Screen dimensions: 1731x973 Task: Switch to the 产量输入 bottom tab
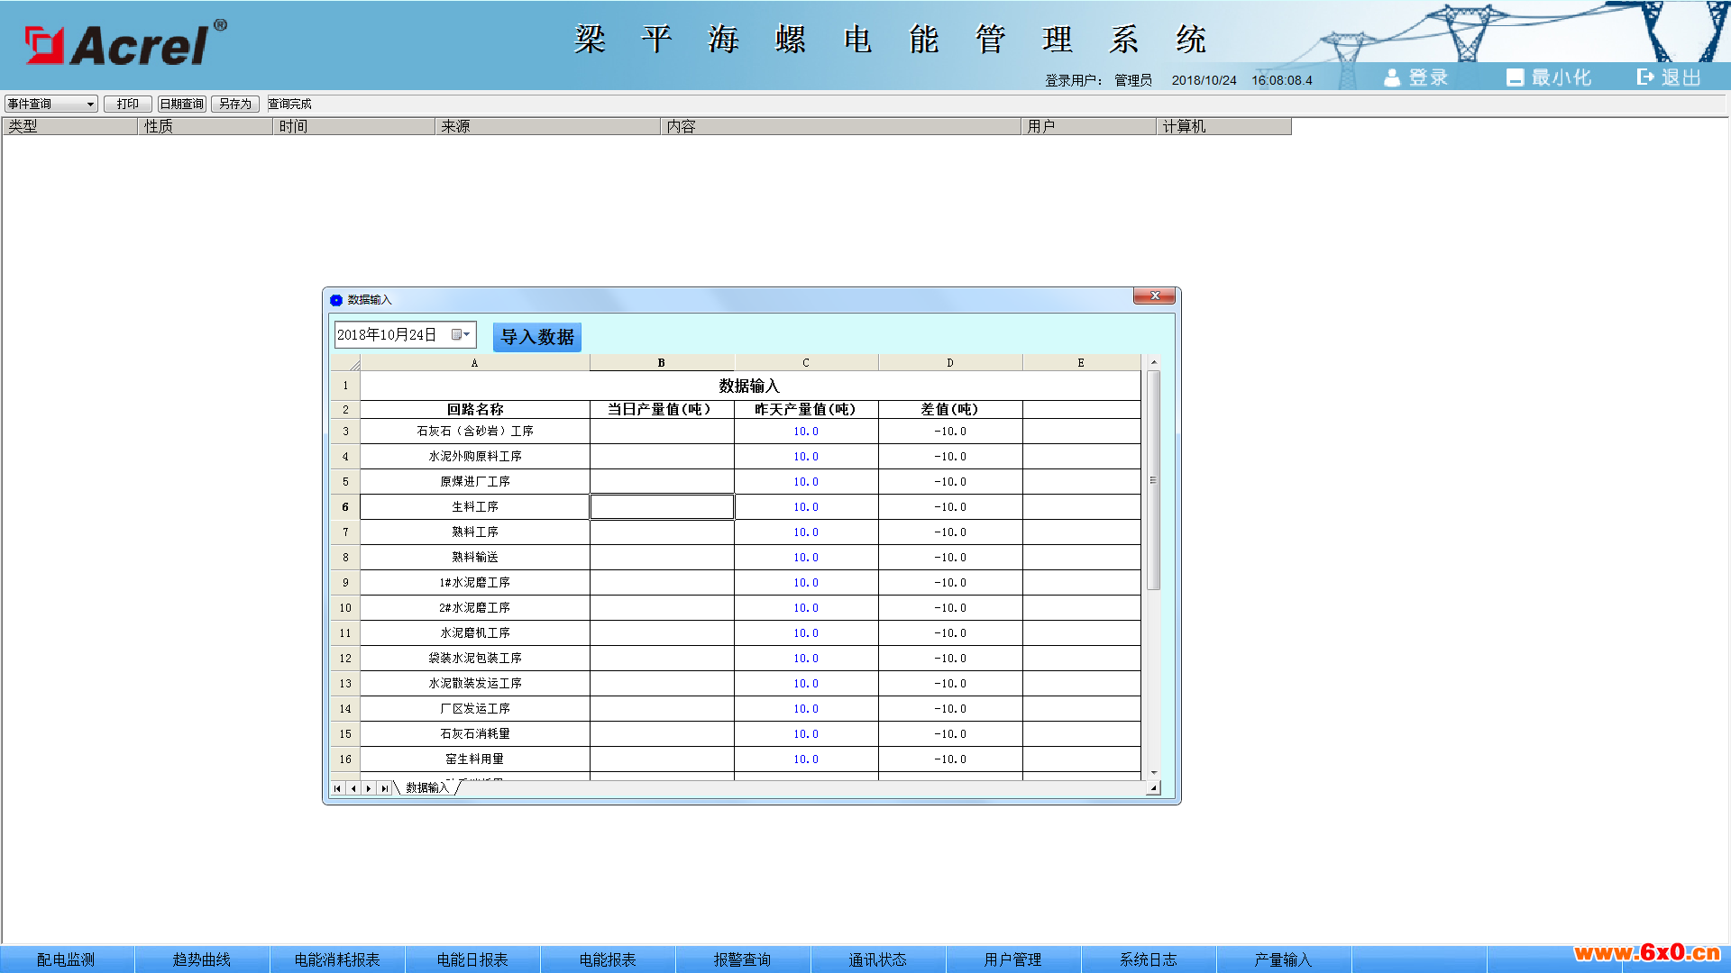(1282, 959)
